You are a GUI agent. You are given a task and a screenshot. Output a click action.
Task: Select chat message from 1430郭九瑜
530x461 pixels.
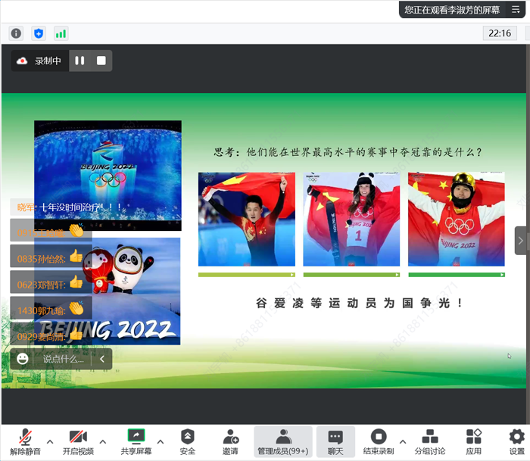tap(51, 309)
